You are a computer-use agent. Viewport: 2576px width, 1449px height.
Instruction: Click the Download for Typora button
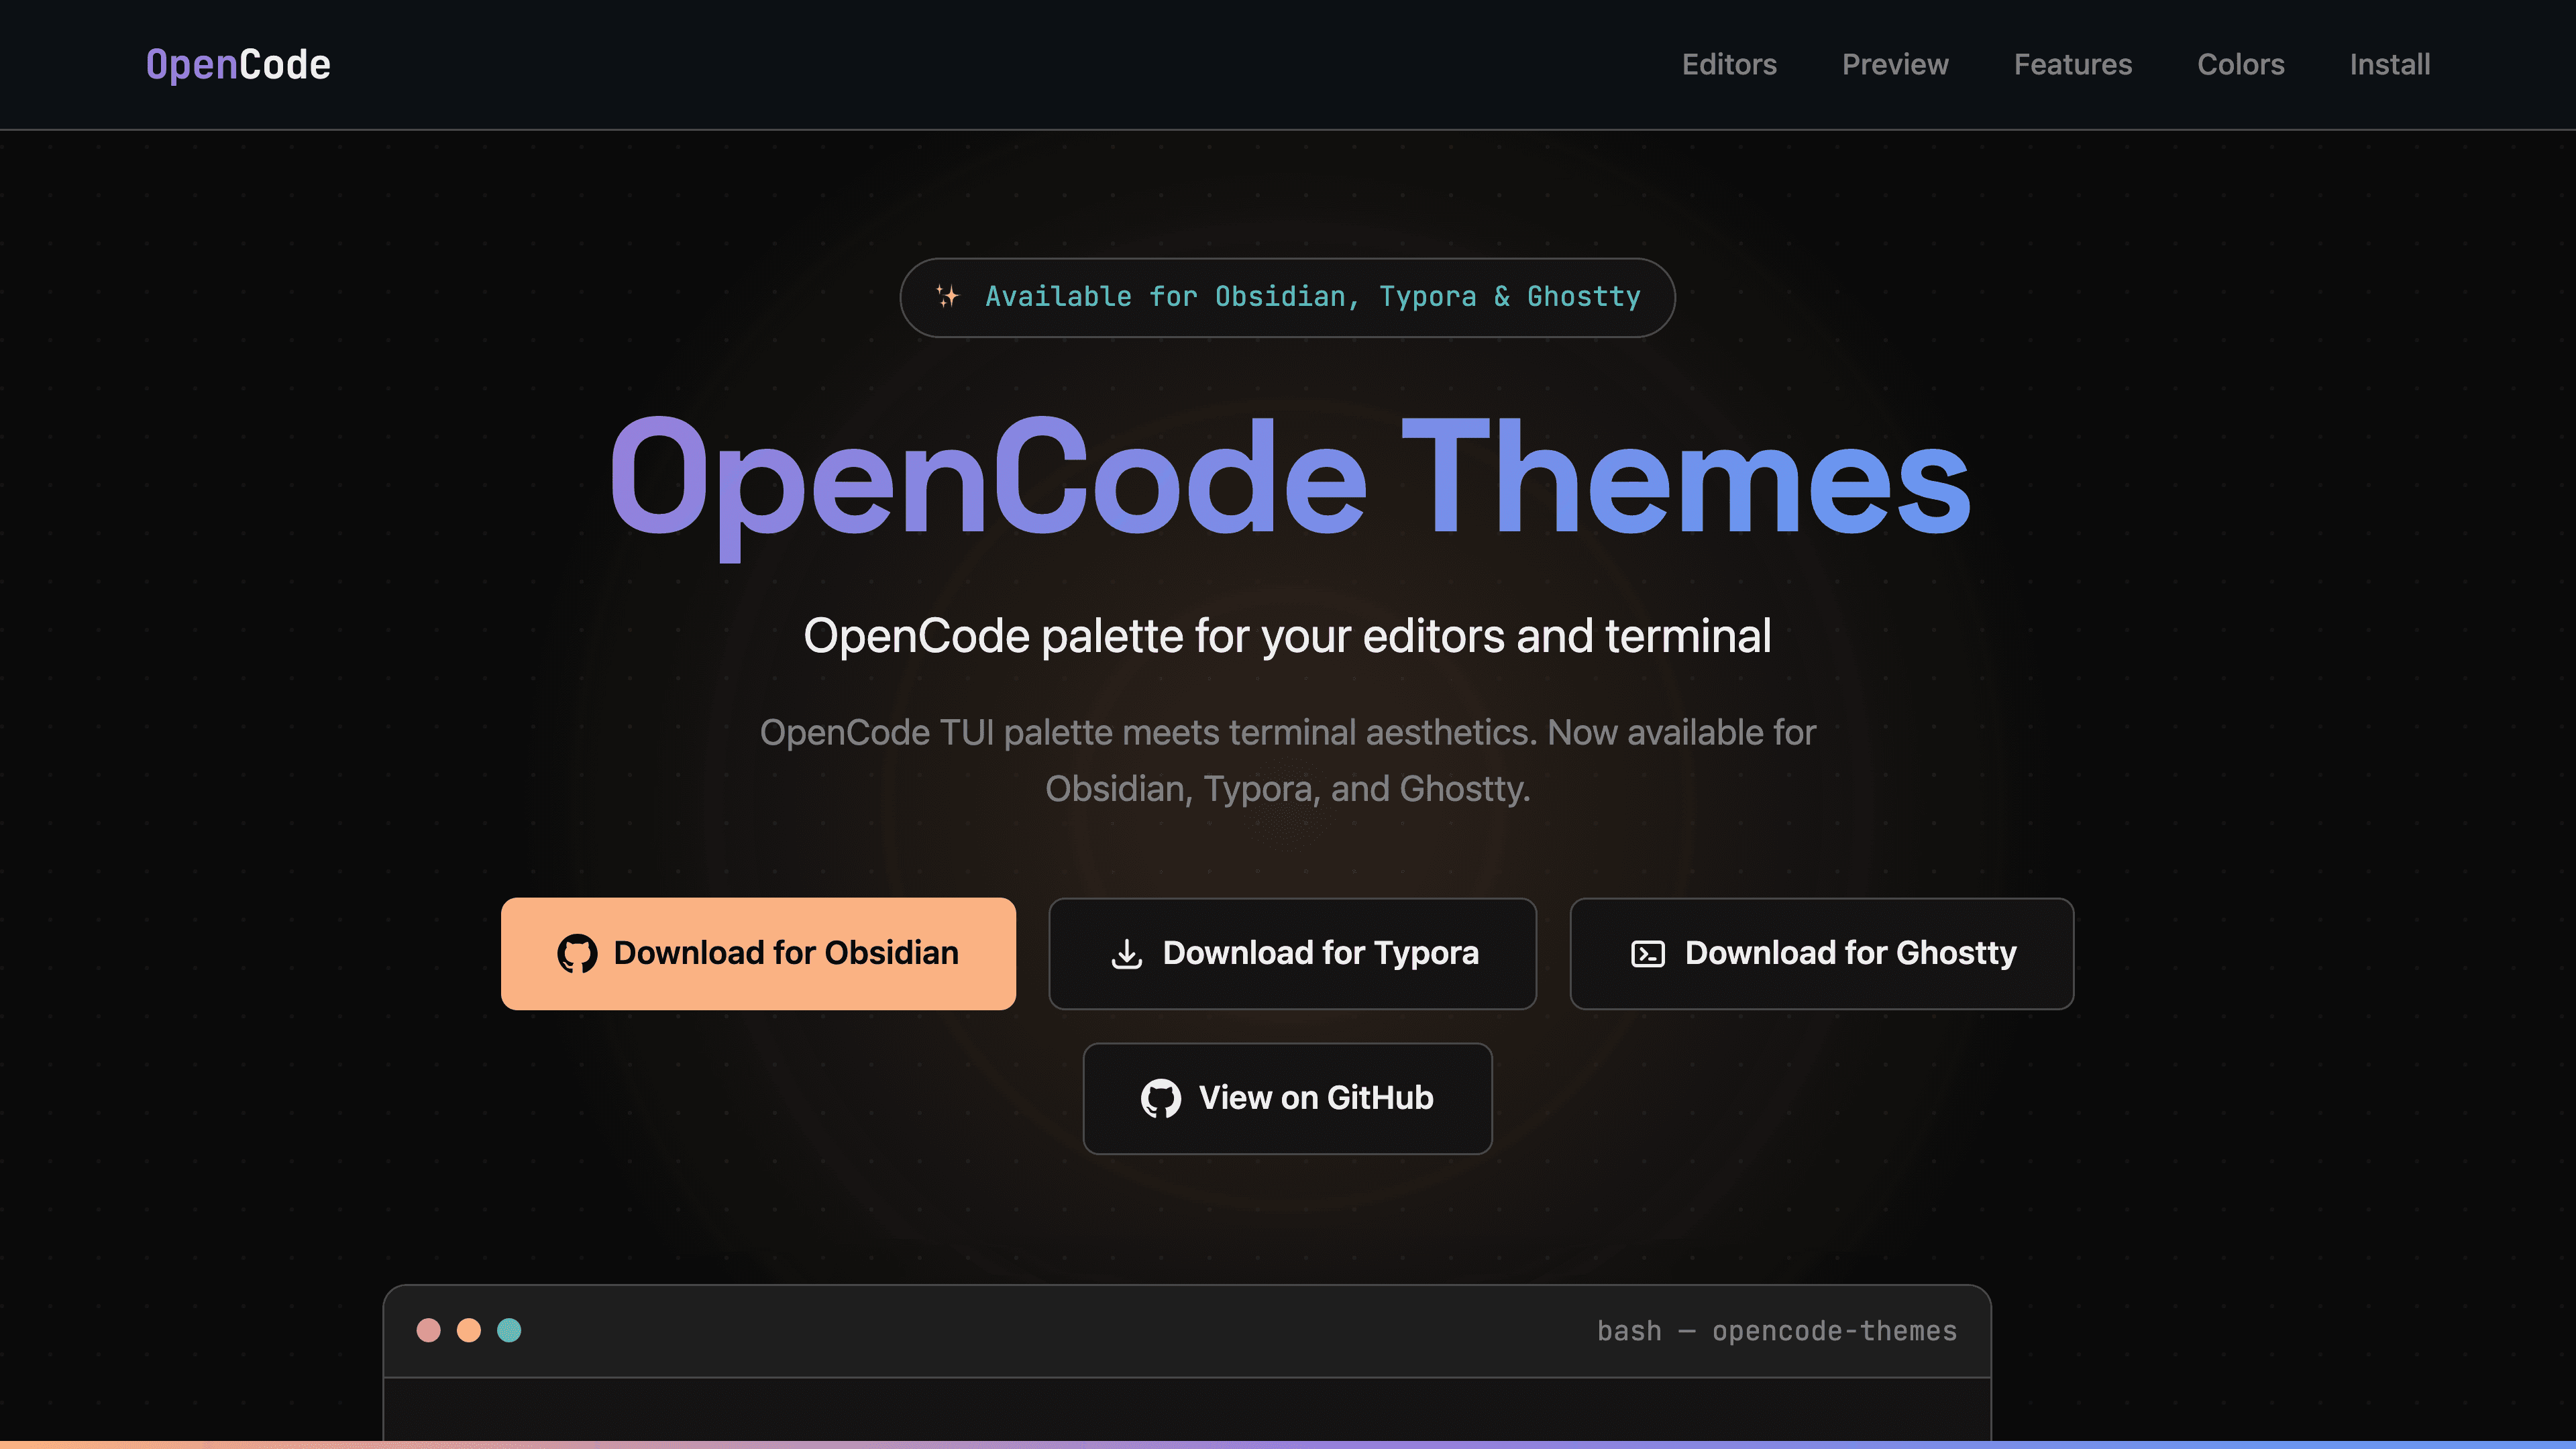pos(1292,953)
